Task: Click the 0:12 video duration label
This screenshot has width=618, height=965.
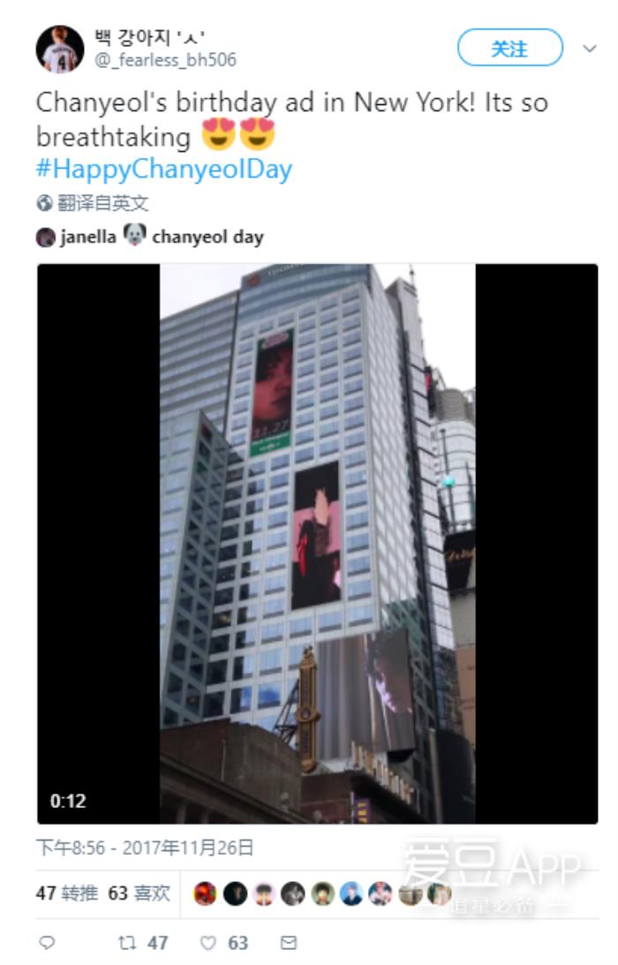Action: 68,801
